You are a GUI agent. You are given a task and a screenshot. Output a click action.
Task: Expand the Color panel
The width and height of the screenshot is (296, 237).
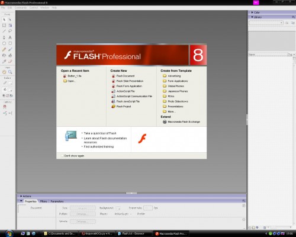coord(252,12)
